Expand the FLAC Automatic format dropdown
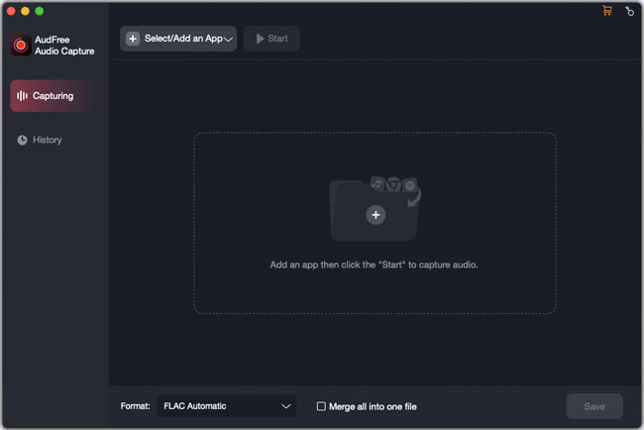The height and width of the screenshot is (430, 644). click(x=227, y=406)
